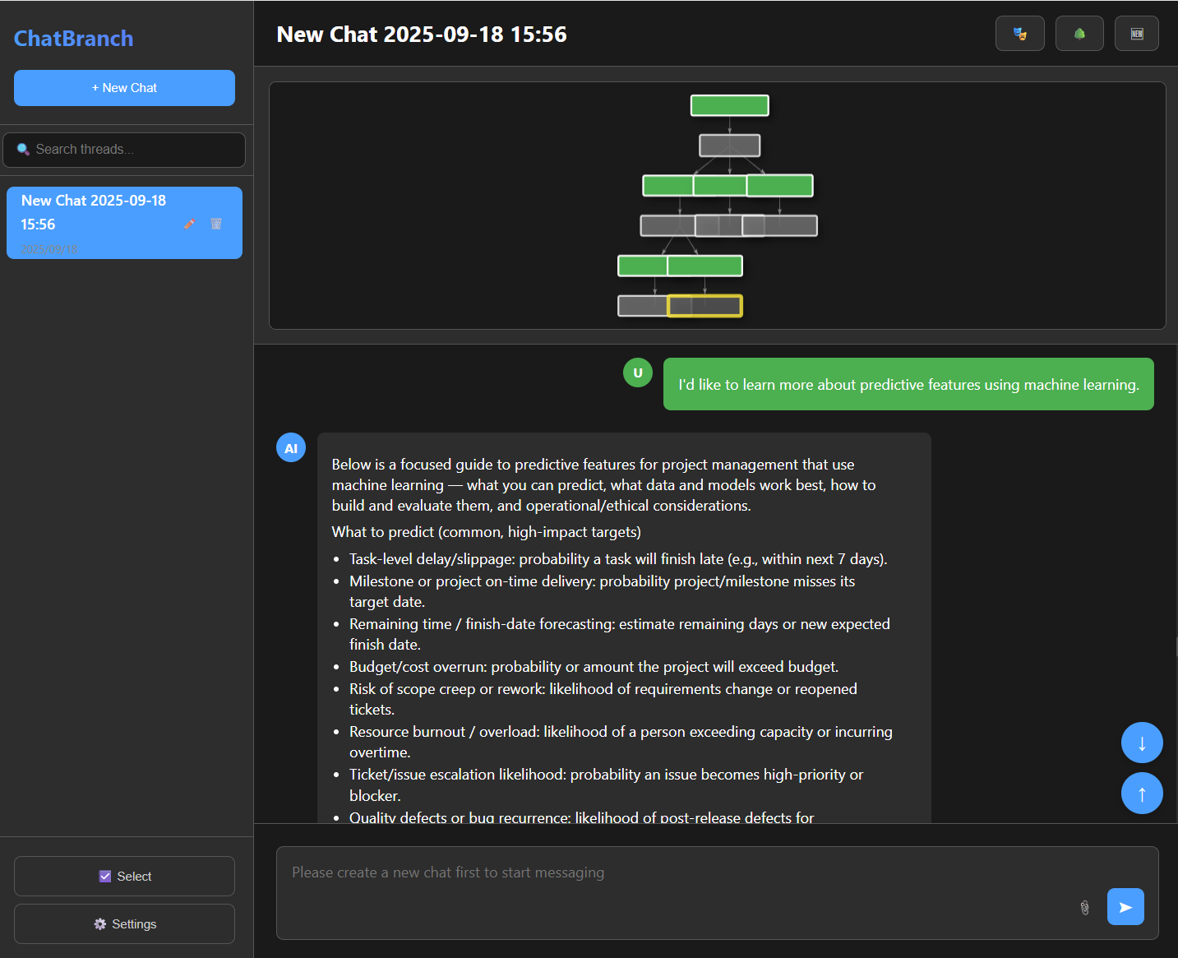Image resolution: width=1178 pixels, height=958 pixels.
Task: Click the theater masks icon button
Action: [x=1019, y=34]
